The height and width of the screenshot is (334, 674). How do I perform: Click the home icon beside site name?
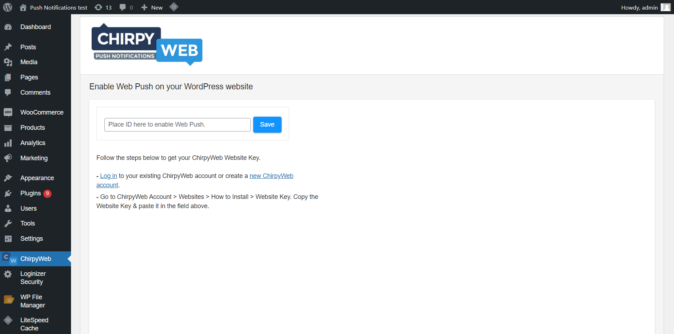23,7
